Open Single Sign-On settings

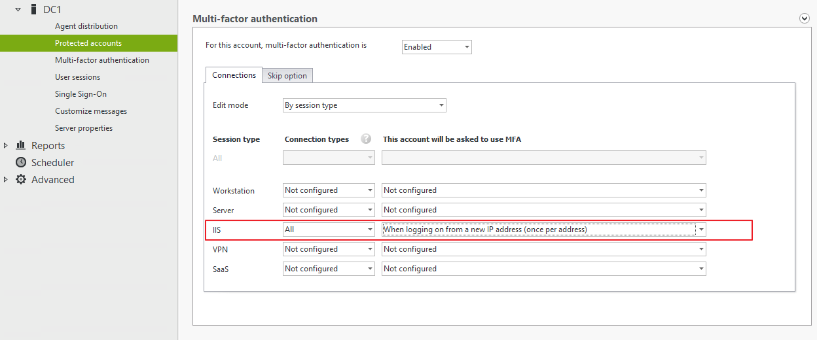point(81,94)
